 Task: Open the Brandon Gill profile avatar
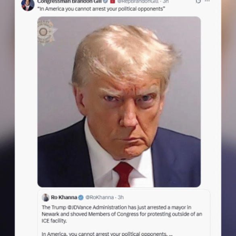(x=28, y=5)
